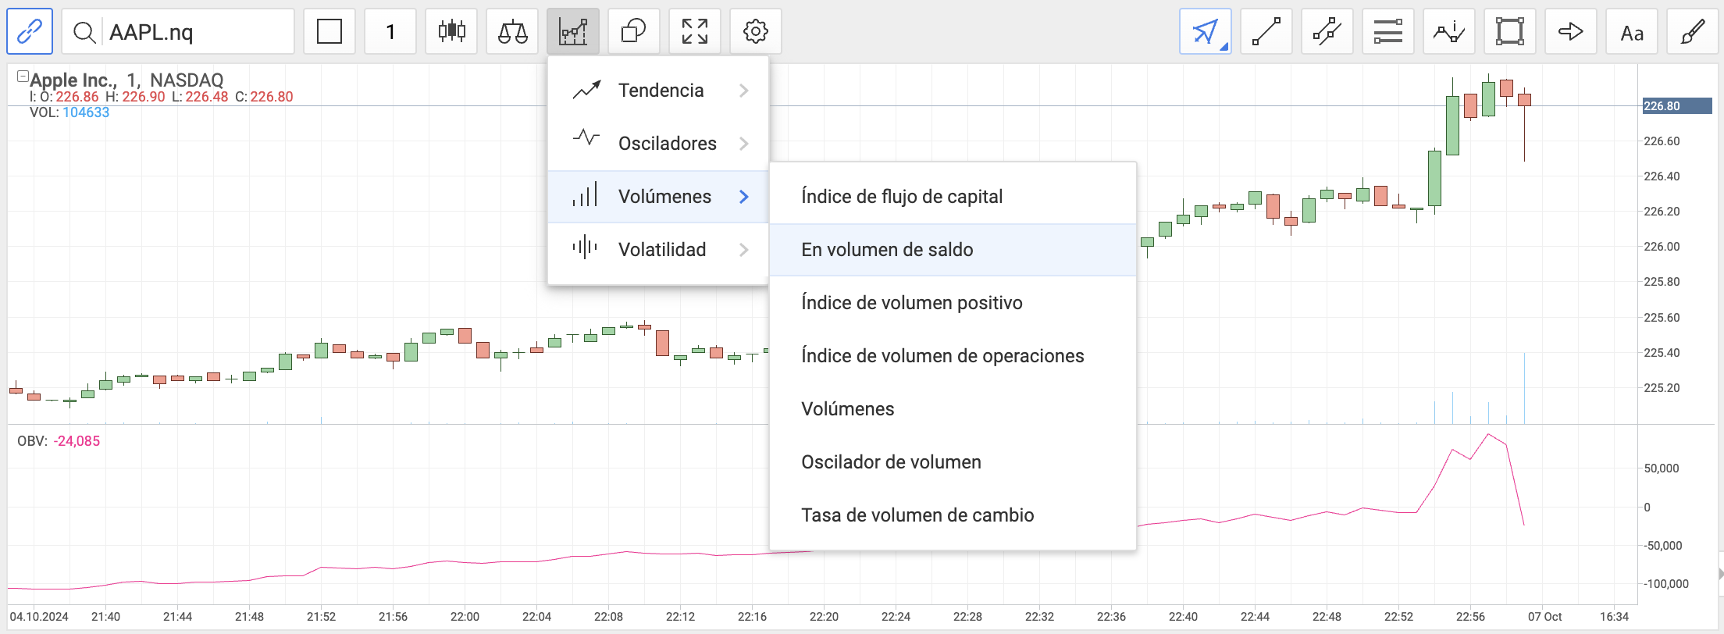This screenshot has width=1724, height=634.
Task: Open the Osciladores submenu
Action: pyautogui.click(x=658, y=144)
